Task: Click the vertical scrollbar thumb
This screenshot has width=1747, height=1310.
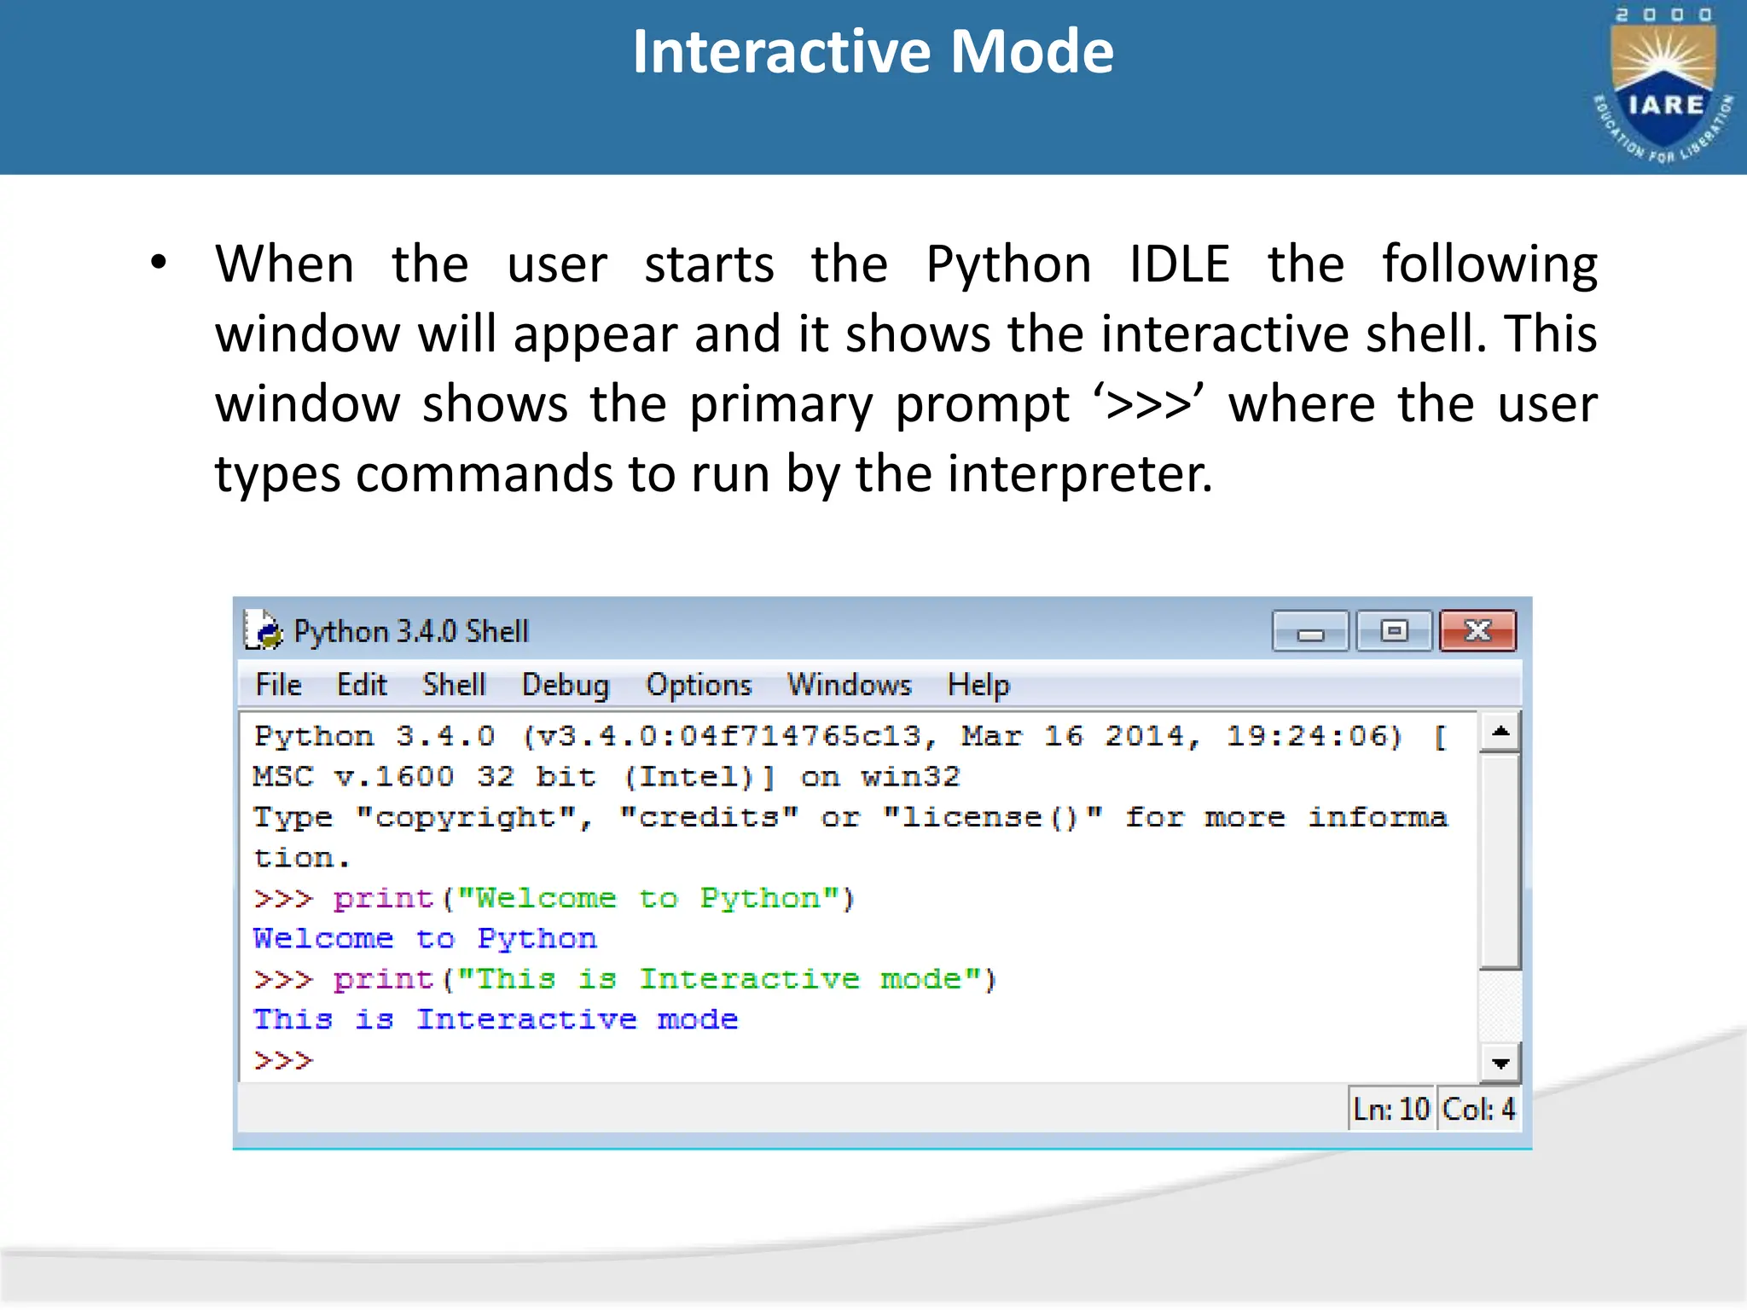Action: 1500,861
